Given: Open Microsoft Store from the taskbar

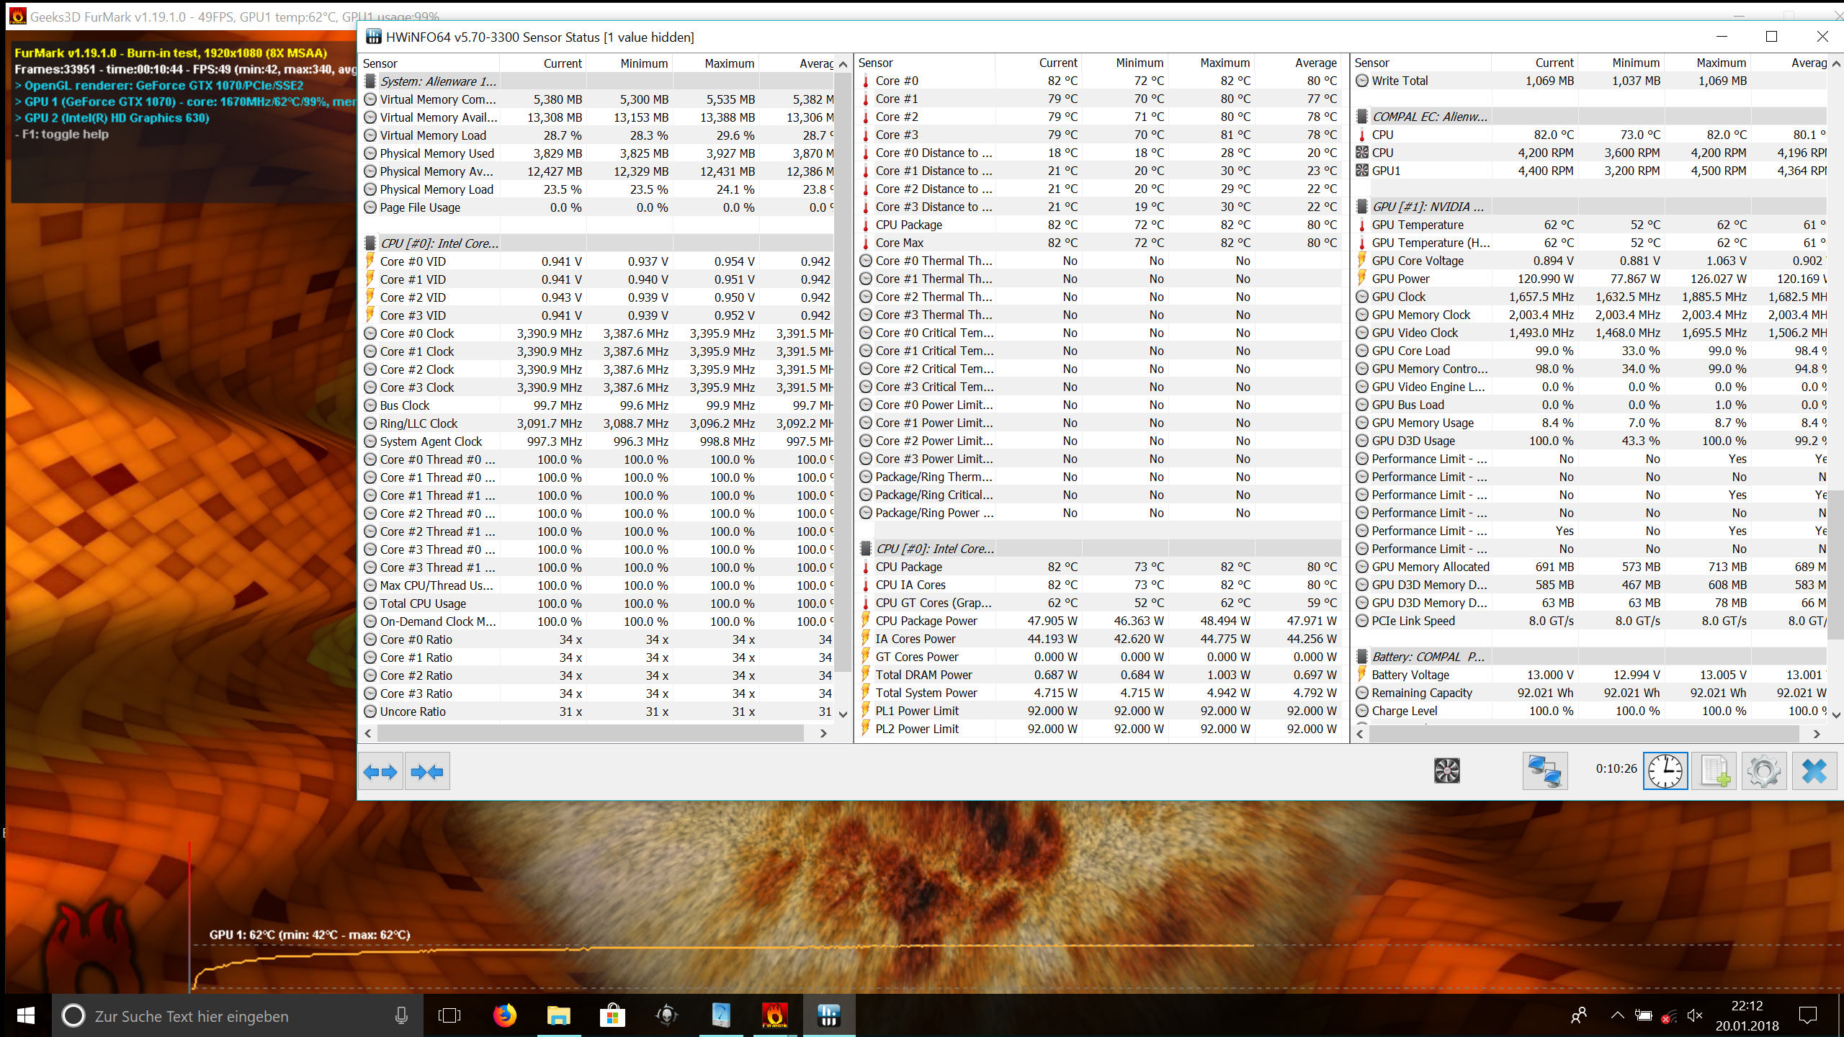Looking at the screenshot, I should [x=612, y=1015].
